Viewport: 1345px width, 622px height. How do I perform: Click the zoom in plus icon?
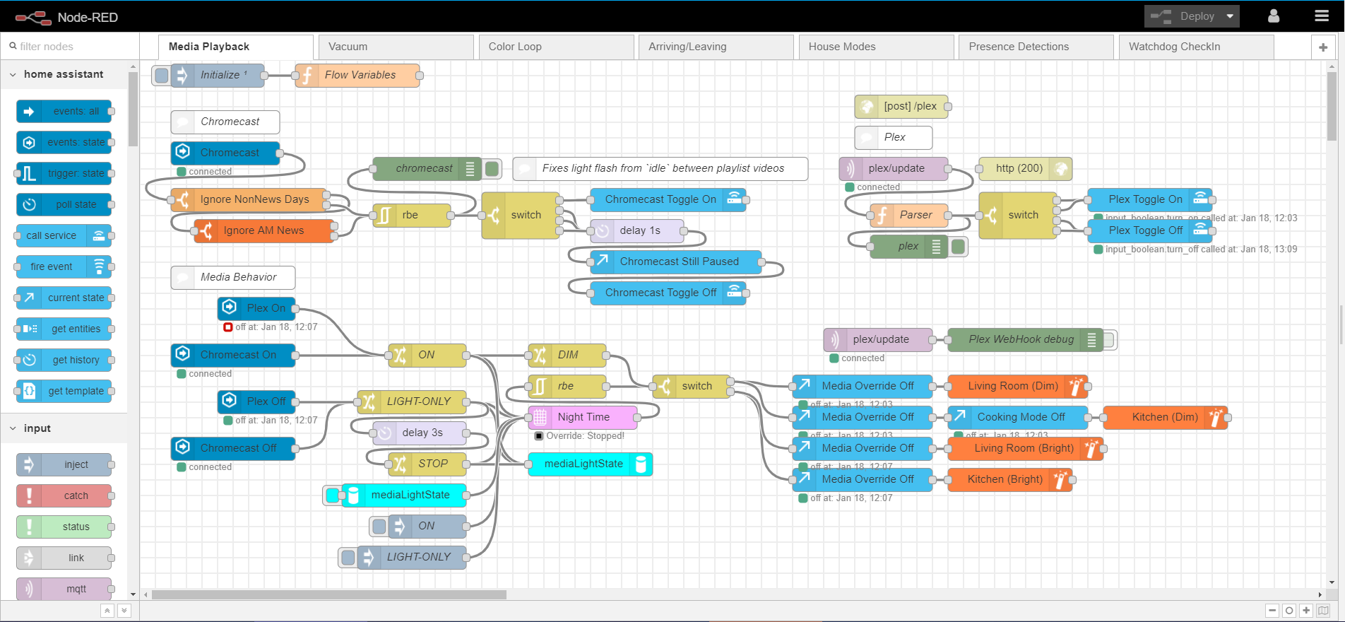click(1306, 611)
